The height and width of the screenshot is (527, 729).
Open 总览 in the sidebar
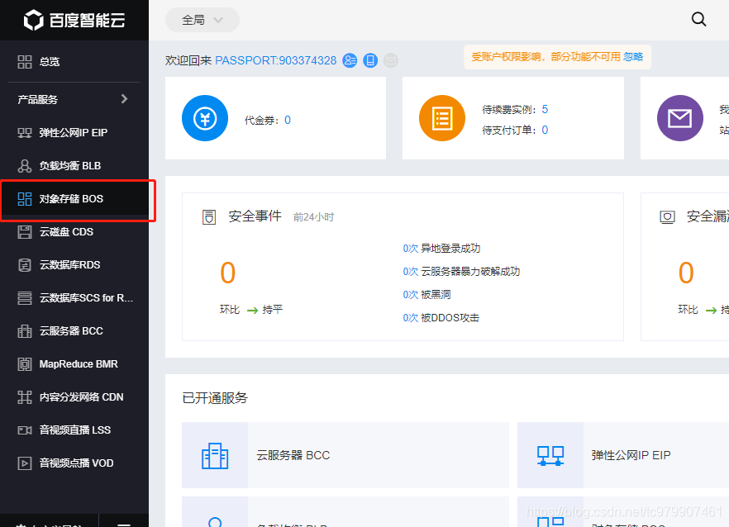point(74,61)
